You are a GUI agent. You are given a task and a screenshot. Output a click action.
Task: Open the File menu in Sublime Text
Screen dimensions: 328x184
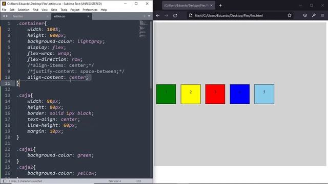pyautogui.click(x=4, y=10)
